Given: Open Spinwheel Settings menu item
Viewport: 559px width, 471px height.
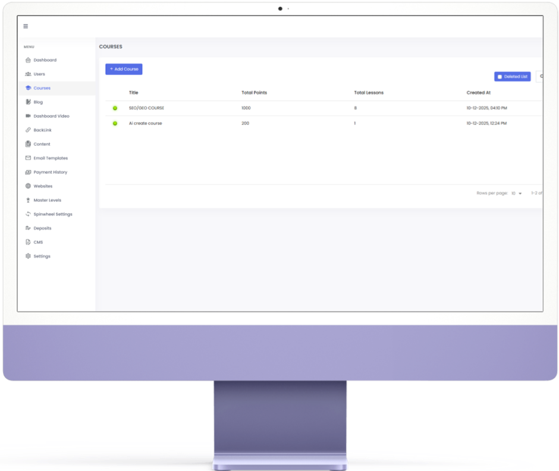Looking at the screenshot, I should (57, 214).
